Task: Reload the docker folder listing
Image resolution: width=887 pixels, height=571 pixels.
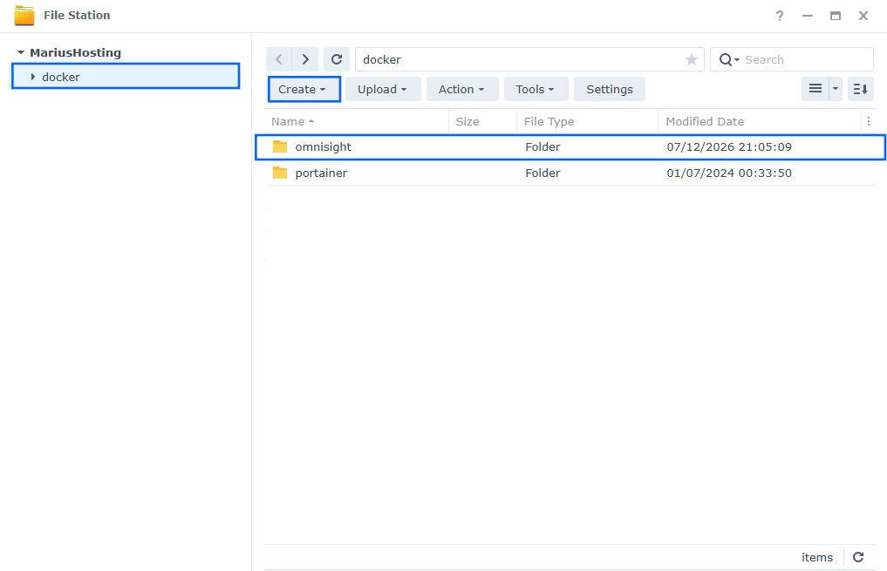Action: click(x=337, y=59)
